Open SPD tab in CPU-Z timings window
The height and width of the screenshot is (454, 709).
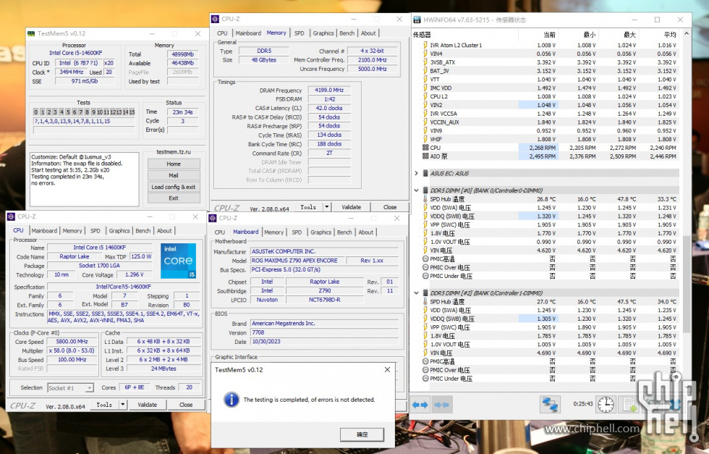pyautogui.click(x=300, y=33)
